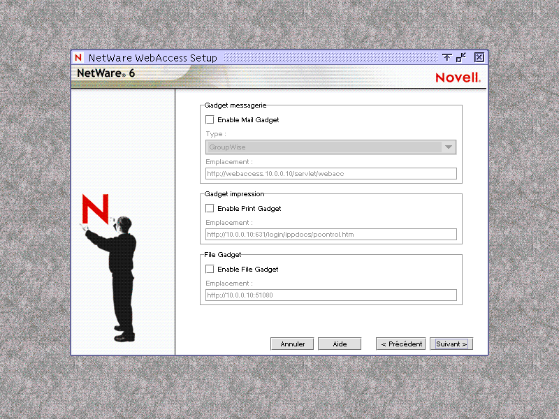
Task: Open help with the Aide button
Action: tap(340, 344)
